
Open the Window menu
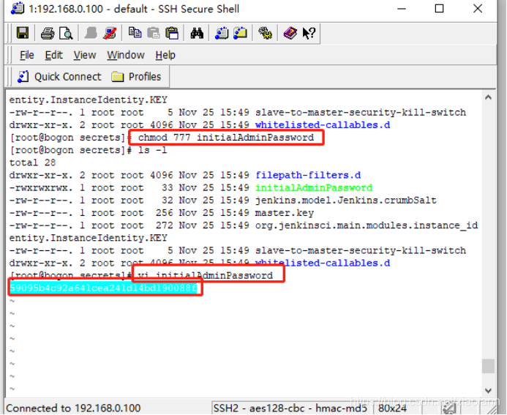(x=126, y=56)
